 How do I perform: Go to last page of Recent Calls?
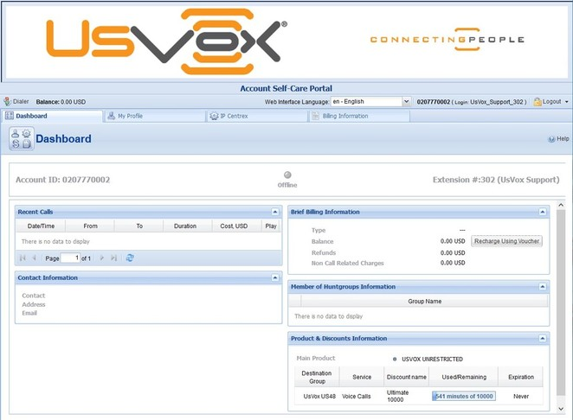click(113, 258)
